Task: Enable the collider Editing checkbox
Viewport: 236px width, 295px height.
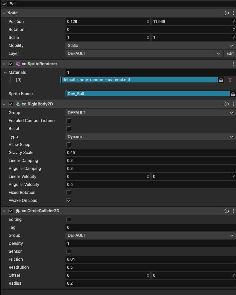Action: click(69, 220)
